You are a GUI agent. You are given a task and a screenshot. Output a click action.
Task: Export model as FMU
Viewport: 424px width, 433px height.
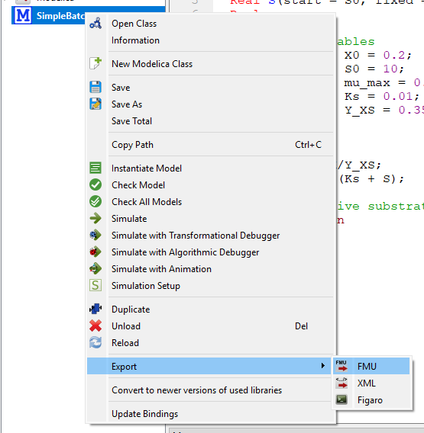(x=371, y=366)
